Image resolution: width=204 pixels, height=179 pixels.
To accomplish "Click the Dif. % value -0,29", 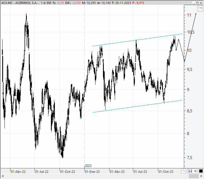I will (x=60, y=3).
